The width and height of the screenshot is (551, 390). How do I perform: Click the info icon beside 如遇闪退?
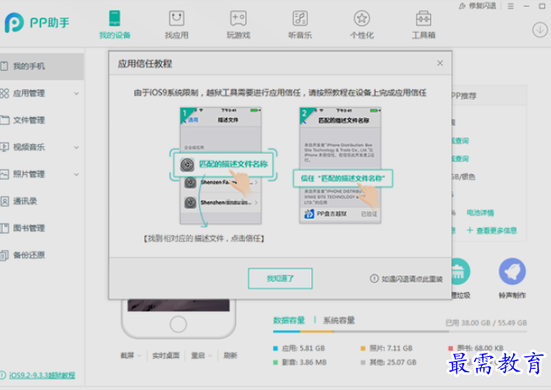[x=374, y=279]
